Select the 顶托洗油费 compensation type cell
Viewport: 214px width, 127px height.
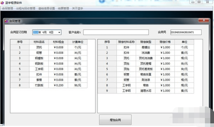pyautogui.click(x=146, y=58)
